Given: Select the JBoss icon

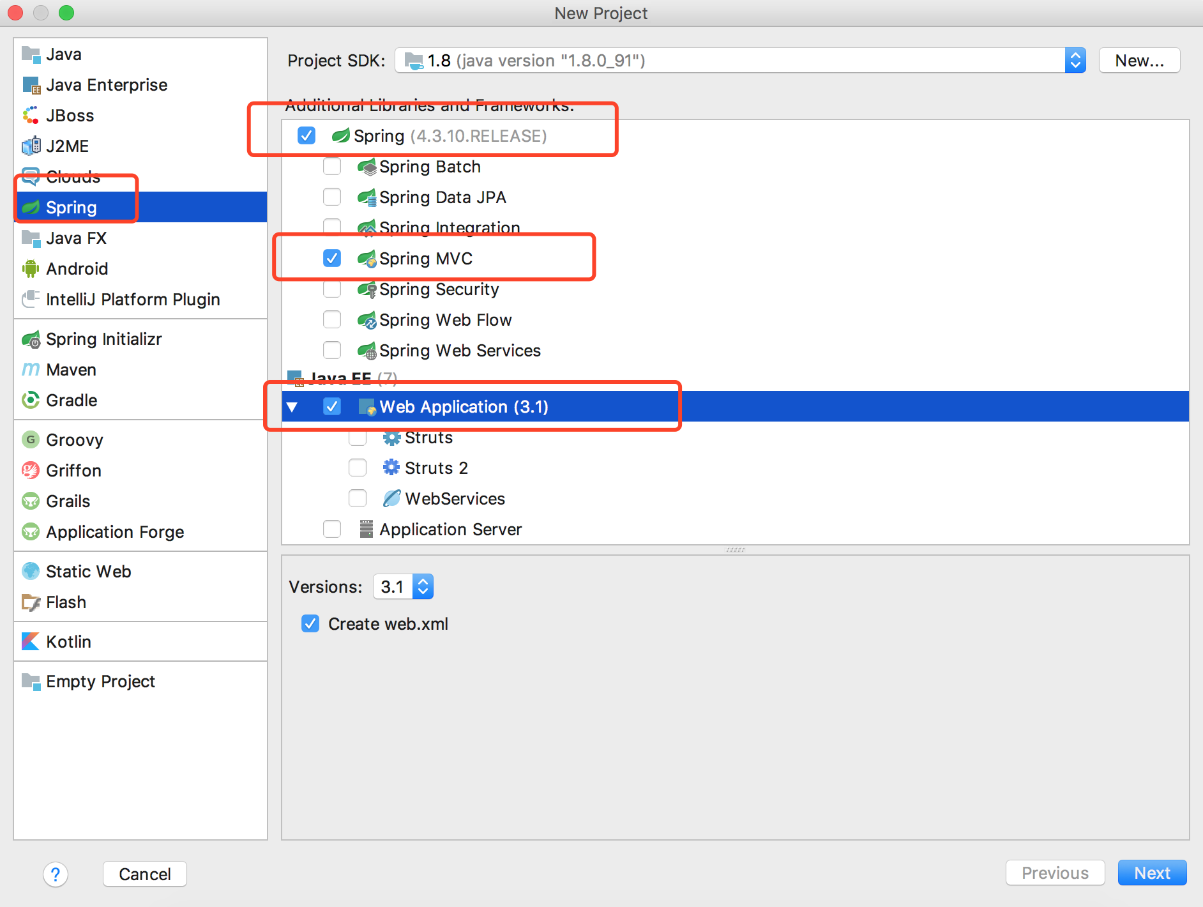Looking at the screenshot, I should [31, 116].
